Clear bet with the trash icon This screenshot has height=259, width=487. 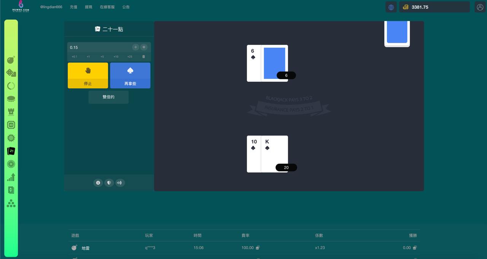click(143, 57)
